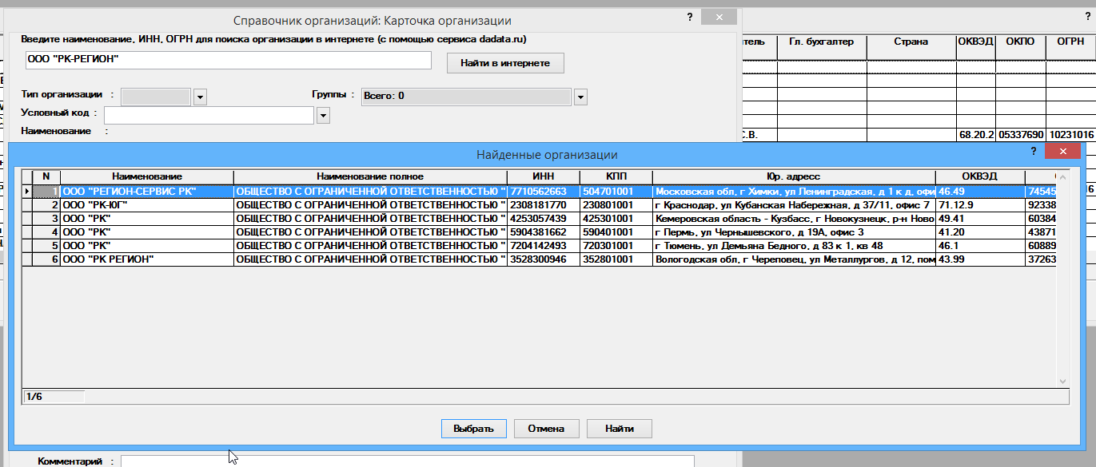Viewport: 1096px width, 467px height.
Task: Close the Найденные организации dialog
Action: [1062, 152]
